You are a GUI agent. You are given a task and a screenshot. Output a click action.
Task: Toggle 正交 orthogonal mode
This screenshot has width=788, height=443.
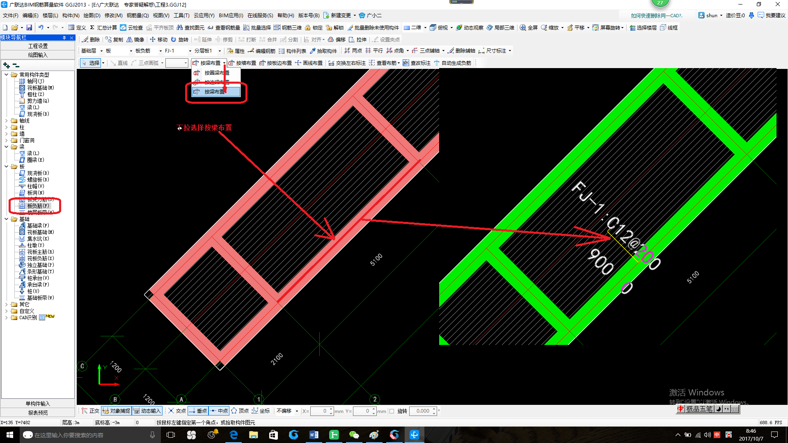90,411
